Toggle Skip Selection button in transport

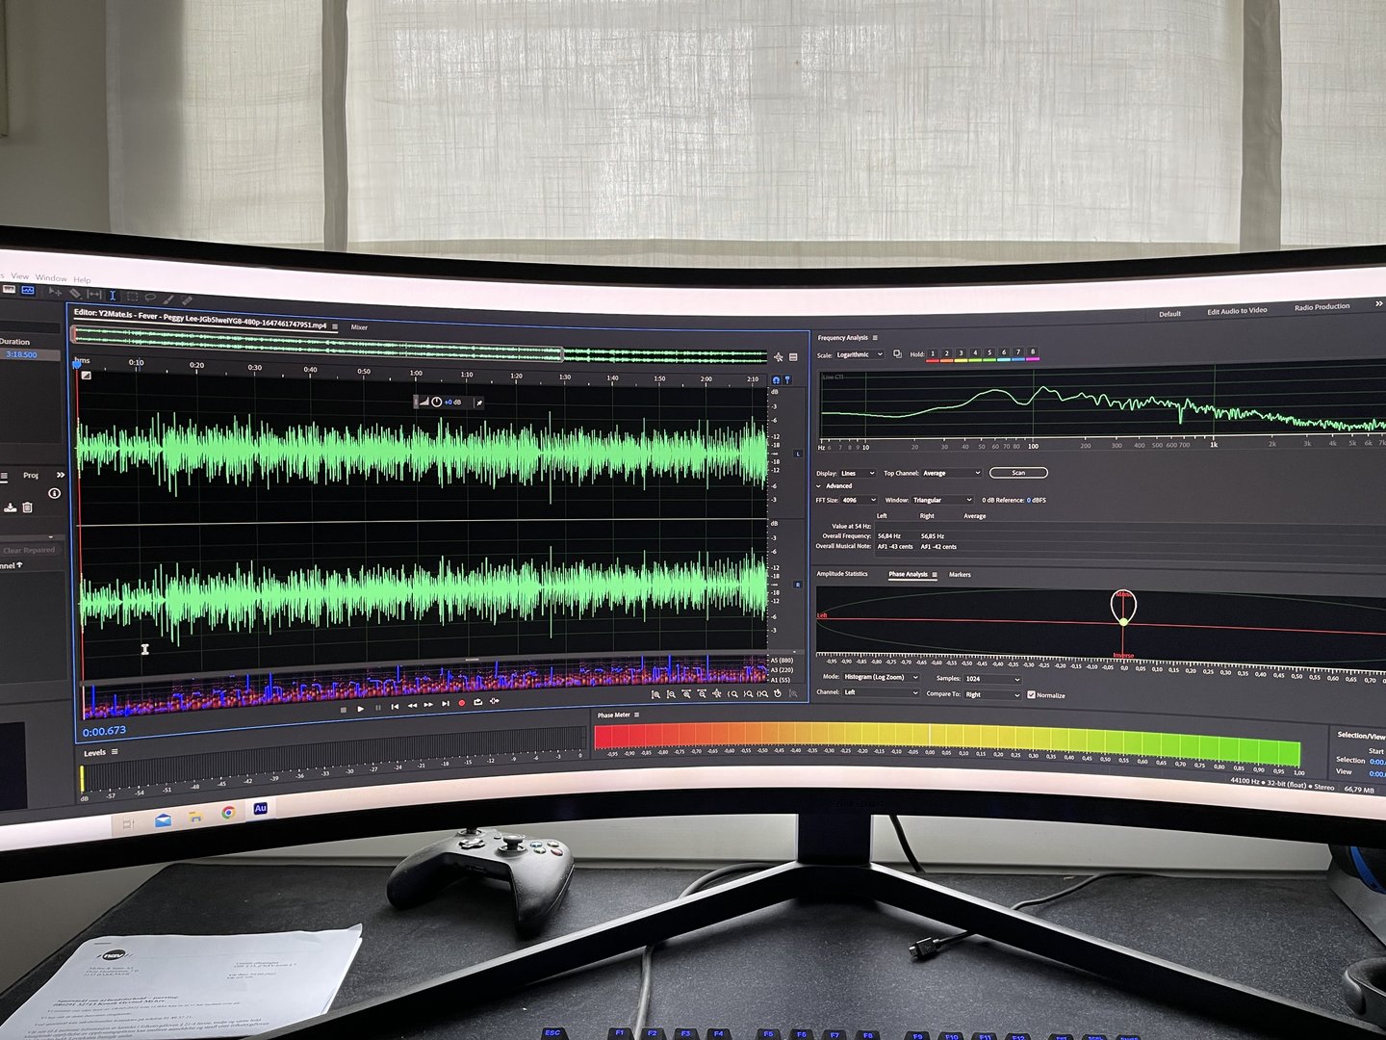pyautogui.click(x=495, y=701)
